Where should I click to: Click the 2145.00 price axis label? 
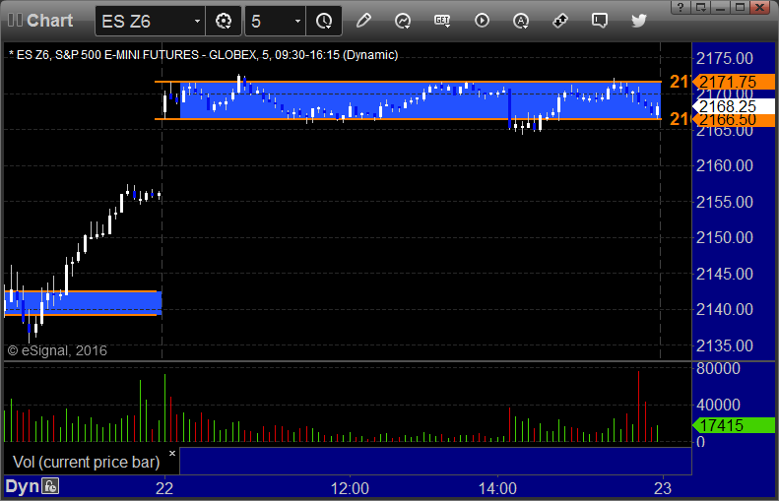tap(725, 274)
